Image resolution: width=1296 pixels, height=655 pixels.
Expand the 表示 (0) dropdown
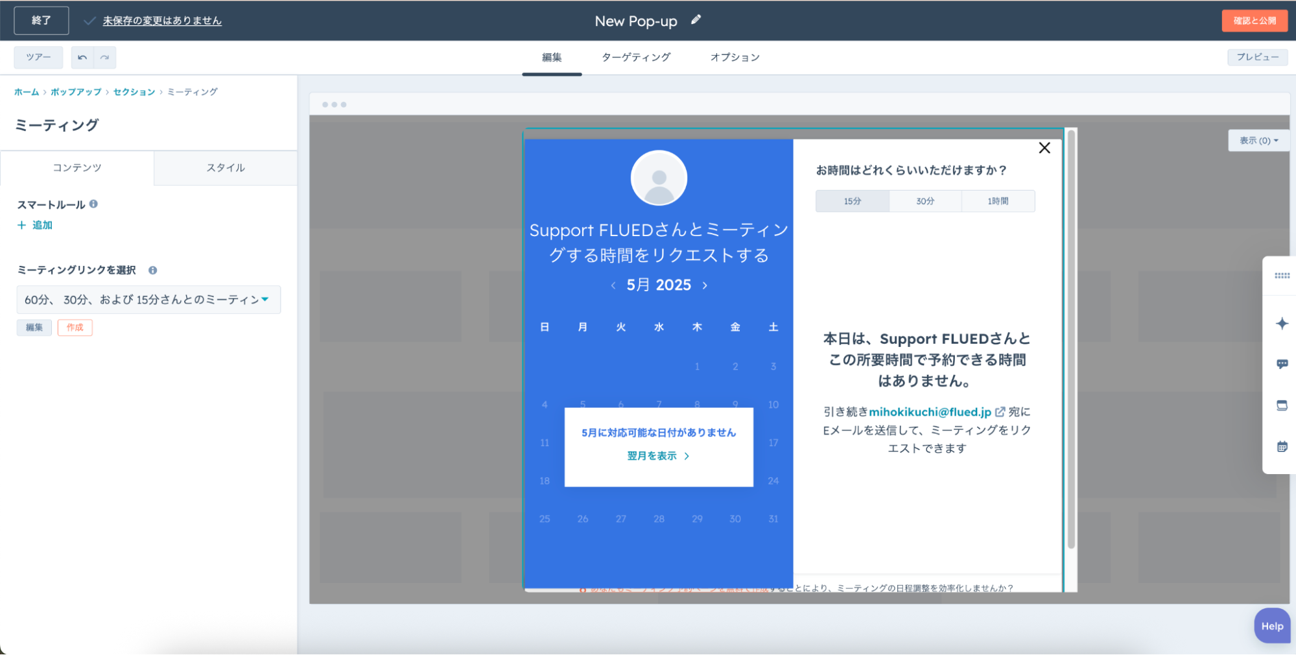point(1258,141)
